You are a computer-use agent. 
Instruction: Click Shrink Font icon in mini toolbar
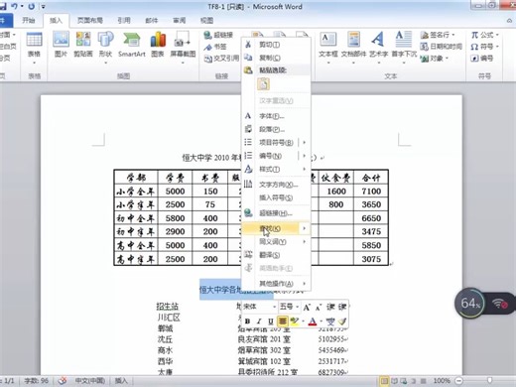319,308
